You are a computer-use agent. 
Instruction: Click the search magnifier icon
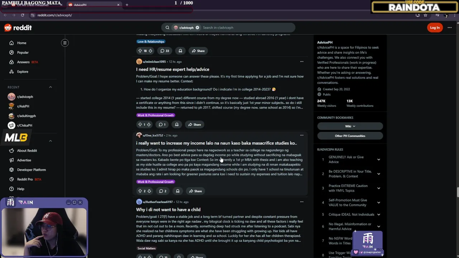(167, 28)
